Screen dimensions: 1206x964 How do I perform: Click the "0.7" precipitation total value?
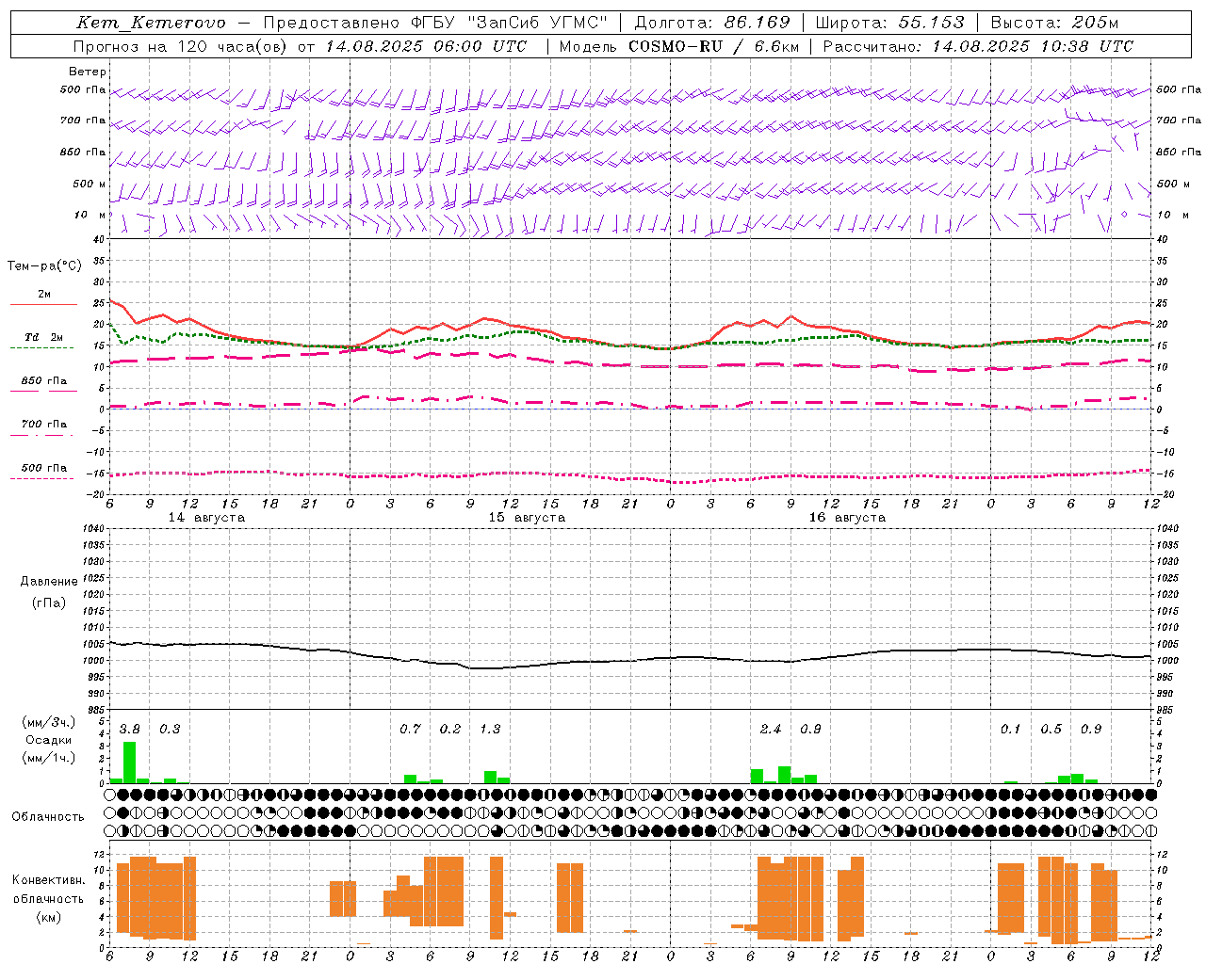pyautogui.click(x=410, y=730)
